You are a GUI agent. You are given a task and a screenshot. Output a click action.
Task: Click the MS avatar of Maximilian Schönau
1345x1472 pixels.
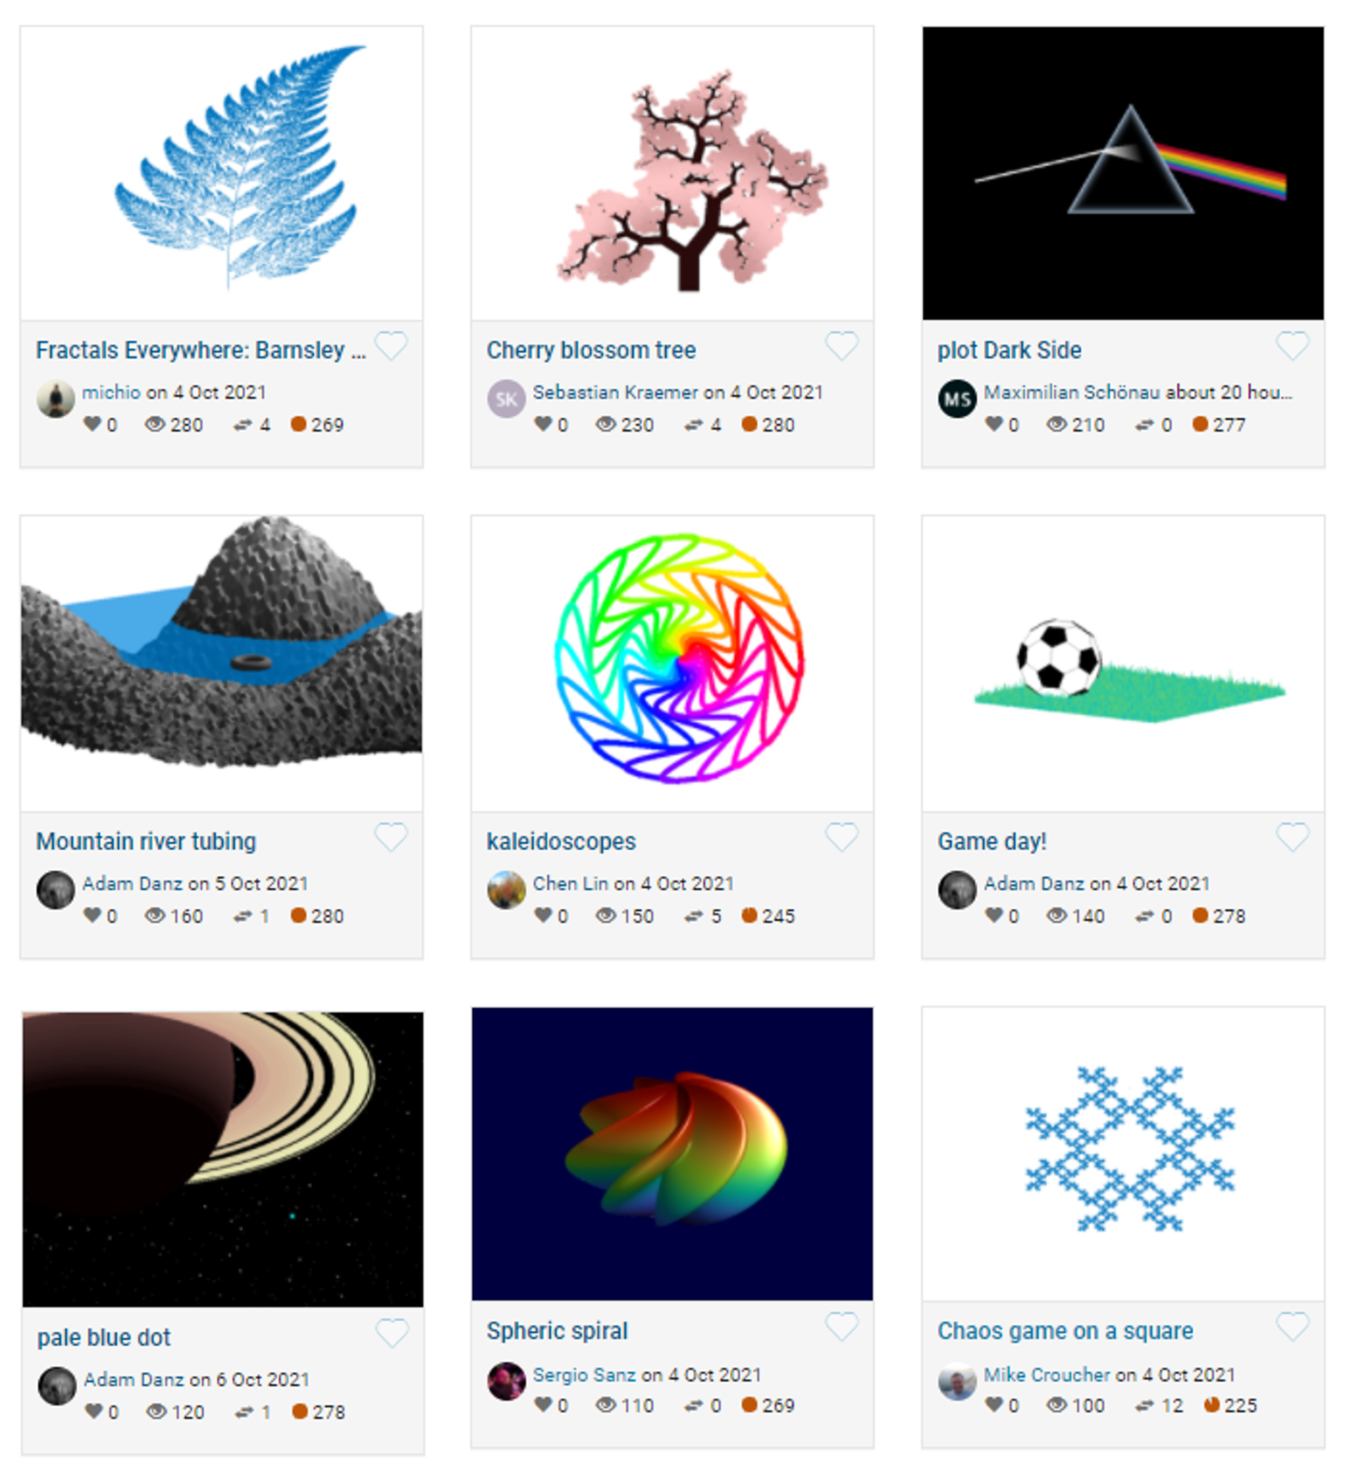(956, 399)
